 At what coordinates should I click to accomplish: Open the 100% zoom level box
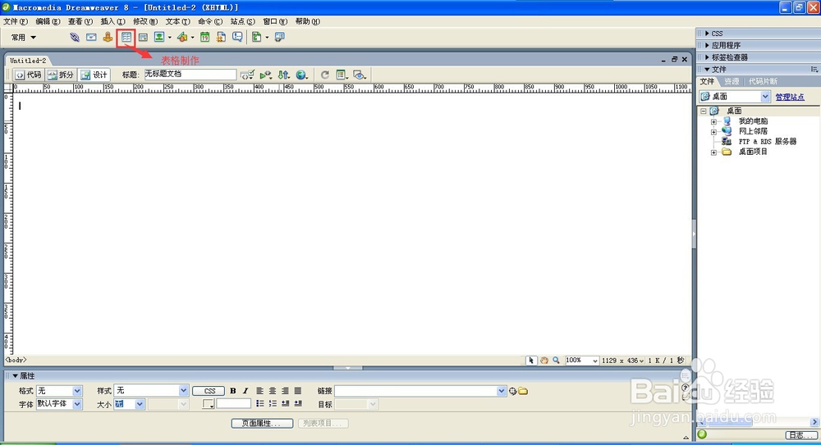tap(582, 361)
